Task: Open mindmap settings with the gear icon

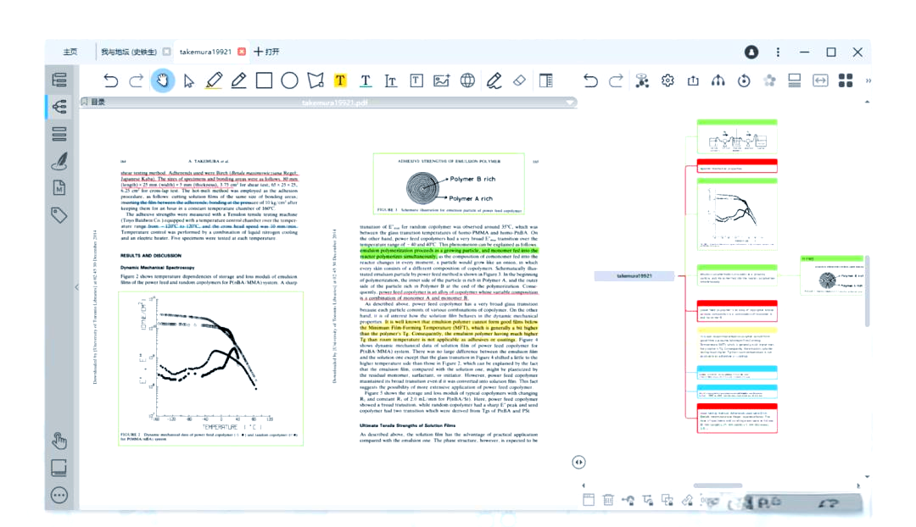Action: pos(667,80)
